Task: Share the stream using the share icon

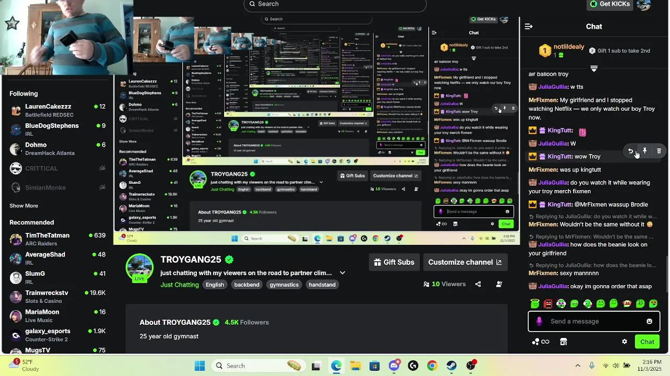Action: [x=478, y=284]
